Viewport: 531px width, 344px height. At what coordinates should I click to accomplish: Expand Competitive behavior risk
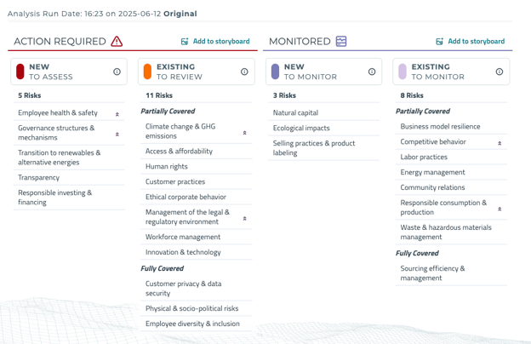pyautogui.click(x=500, y=143)
